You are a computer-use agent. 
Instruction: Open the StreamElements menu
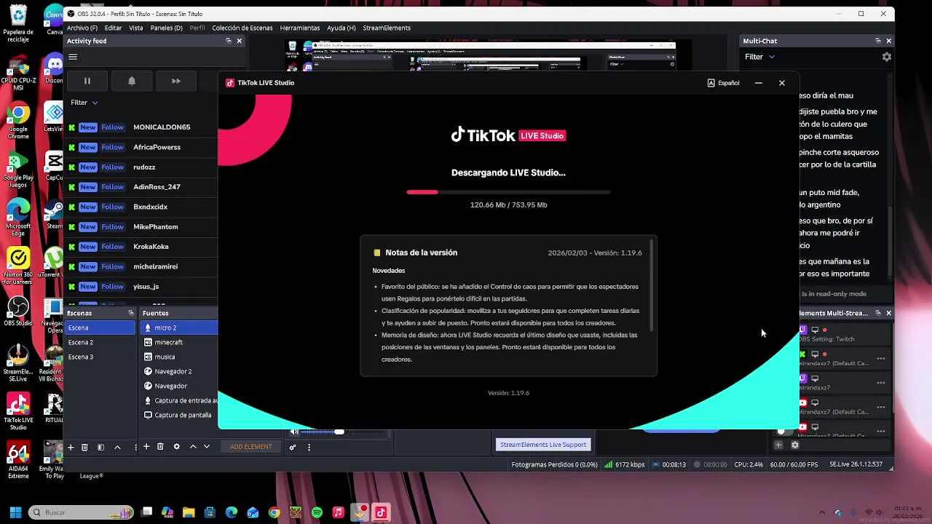(x=387, y=28)
